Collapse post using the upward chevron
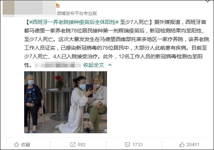The image size is (214, 150). tap(110, 65)
